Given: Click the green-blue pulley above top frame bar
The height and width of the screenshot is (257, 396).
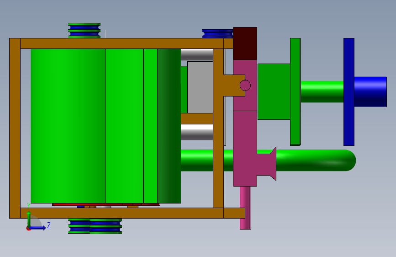Looking at the screenshot, I should click(x=84, y=30).
